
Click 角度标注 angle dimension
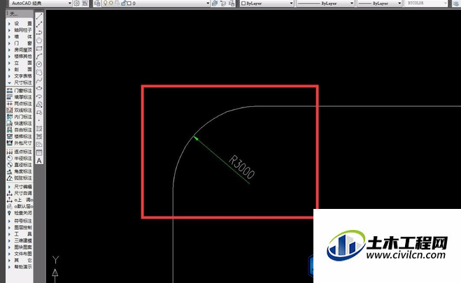tap(20, 171)
